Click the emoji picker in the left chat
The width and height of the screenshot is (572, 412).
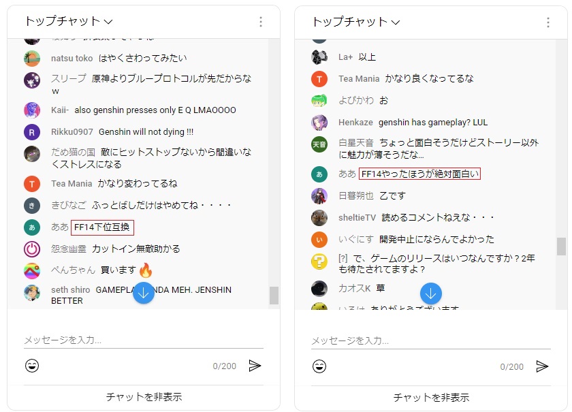[x=32, y=366]
